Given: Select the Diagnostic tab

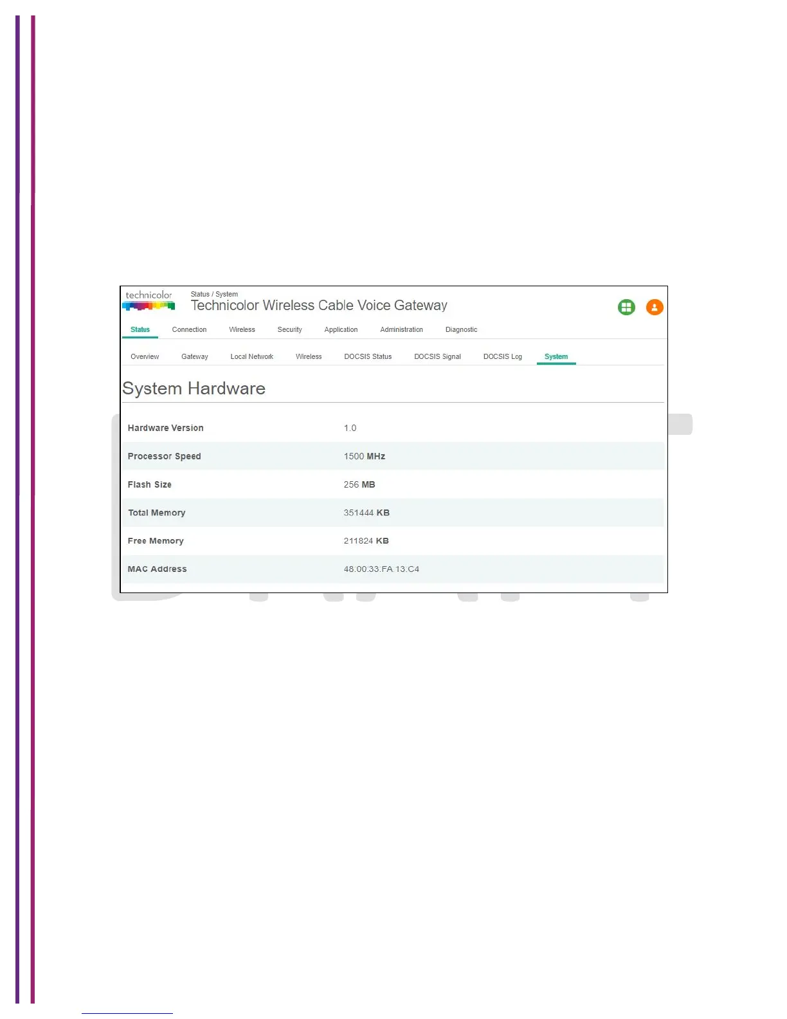Looking at the screenshot, I should pyautogui.click(x=461, y=329).
